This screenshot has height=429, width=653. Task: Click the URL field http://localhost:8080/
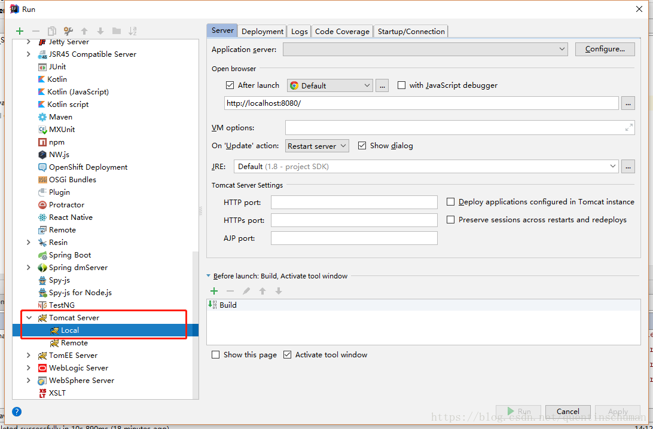coord(421,103)
